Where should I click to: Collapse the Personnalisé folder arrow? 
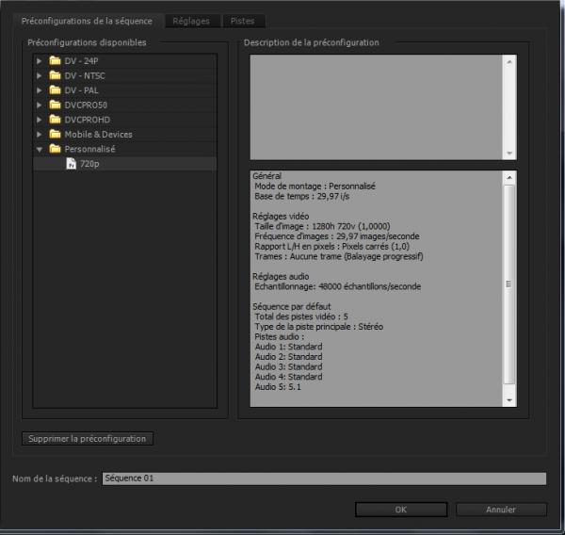(x=40, y=149)
